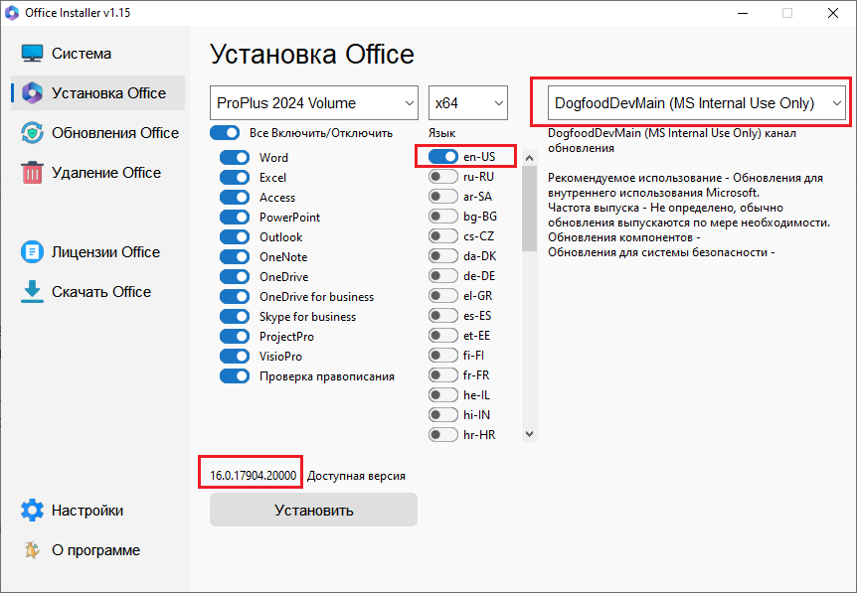Click version number 16.0.17904.20000
This screenshot has height=593, width=857.
(x=254, y=476)
